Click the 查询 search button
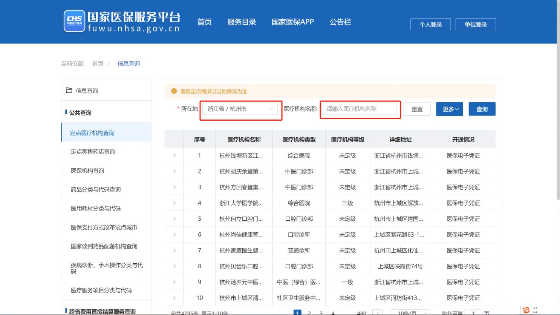This screenshot has height=315, width=560. tap(482, 109)
